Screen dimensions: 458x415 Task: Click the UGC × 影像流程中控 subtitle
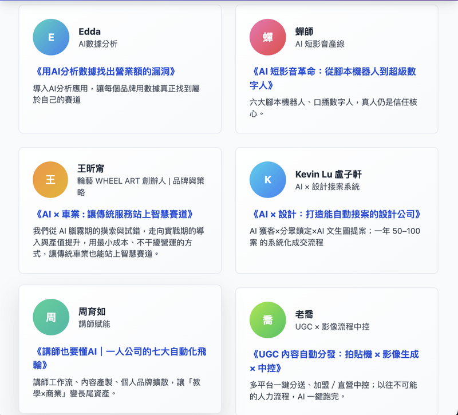point(332,327)
